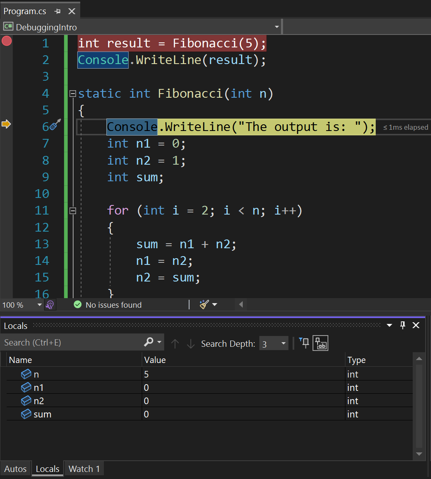Select the variable n row in Locals

(x=209, y=374)
